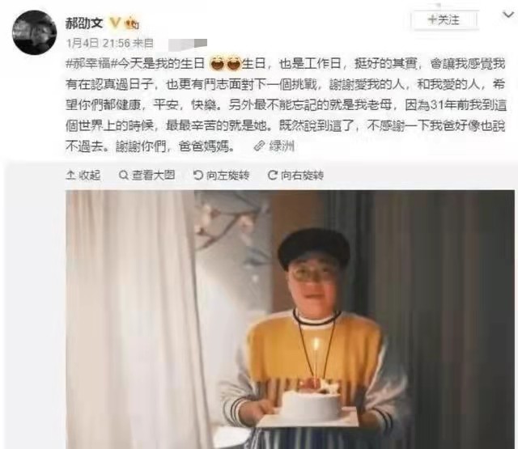Follow the user with +关注 button
The image size is (518, 449).
click(x=444, y=20)
